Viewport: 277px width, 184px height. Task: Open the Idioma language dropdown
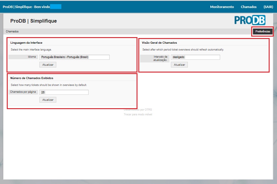pos(74,57)
